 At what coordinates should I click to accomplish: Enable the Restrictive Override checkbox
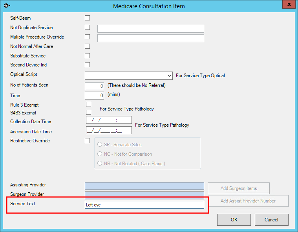point(88,141)
